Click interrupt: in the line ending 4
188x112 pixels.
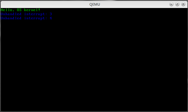click(x=36, y=18)
